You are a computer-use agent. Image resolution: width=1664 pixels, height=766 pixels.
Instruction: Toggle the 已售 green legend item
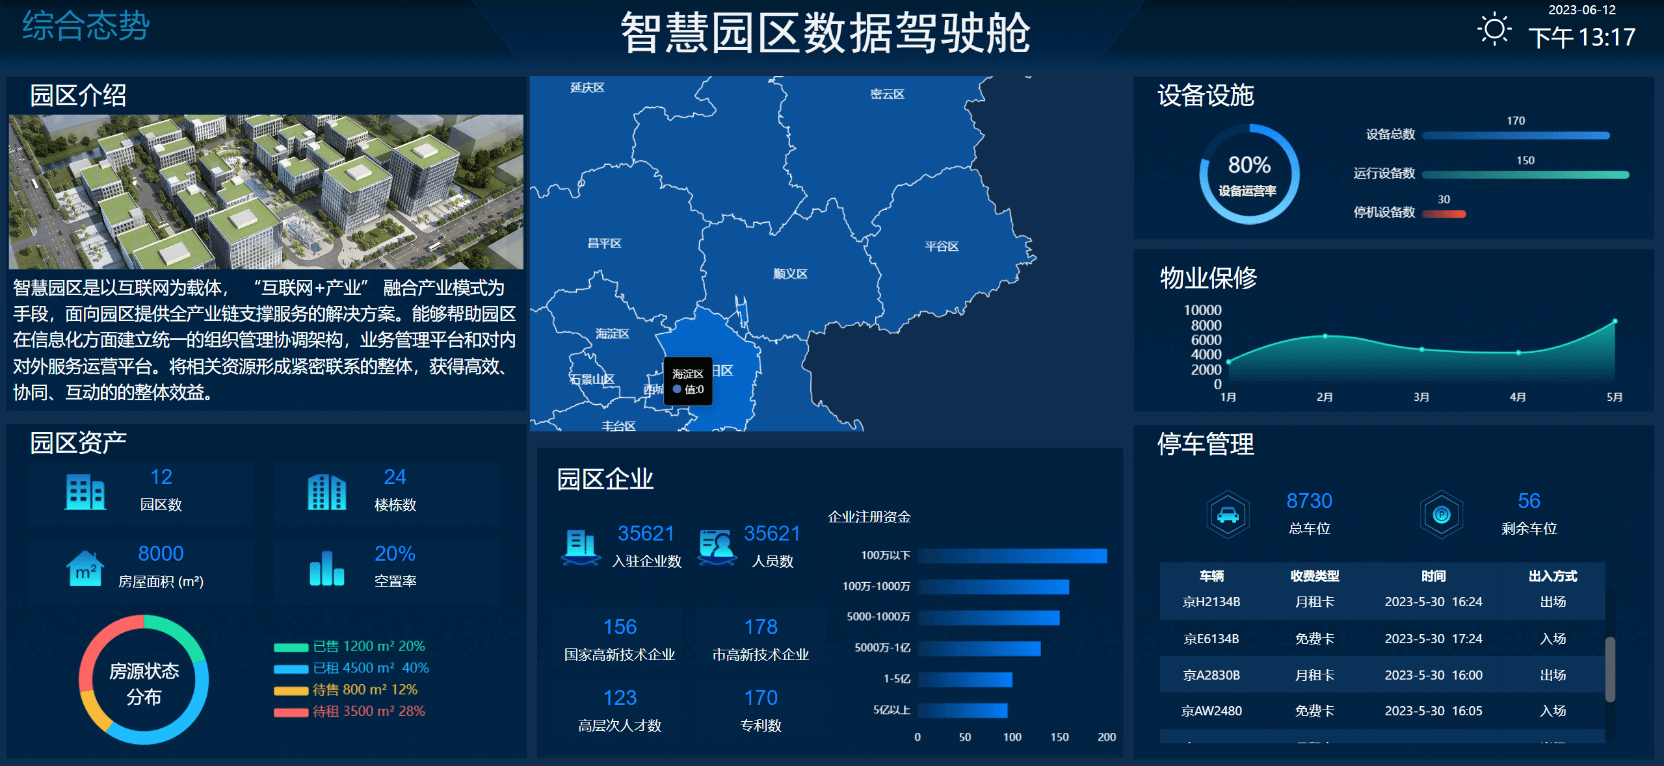(x=350, y=646)
